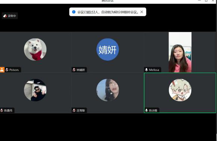Click the microphone icon for 陈诗雅
This screenshot has height=141, width=217.
click(x=146, y=110)
